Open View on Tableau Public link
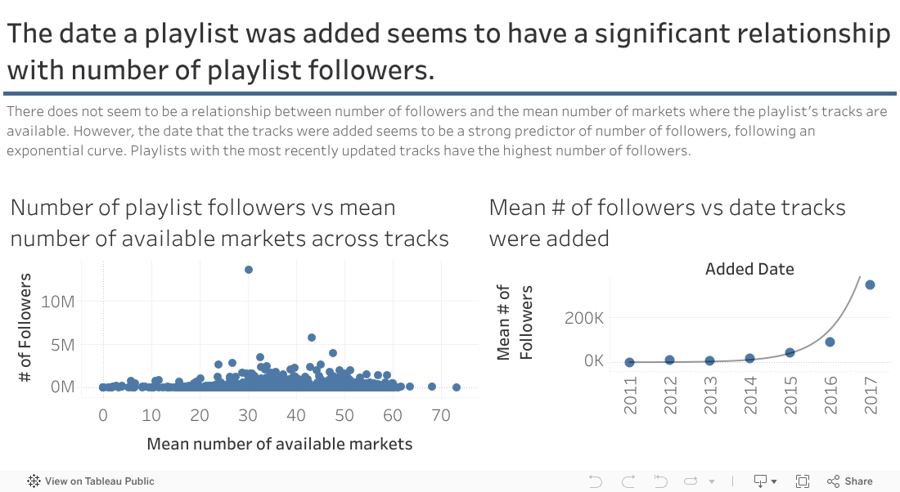The width and height of the screenshot is (900, 492). click(x=99, y=481)
